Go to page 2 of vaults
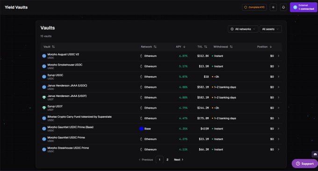This screenshot has width=318, height=171. click(x=167, y=160)
